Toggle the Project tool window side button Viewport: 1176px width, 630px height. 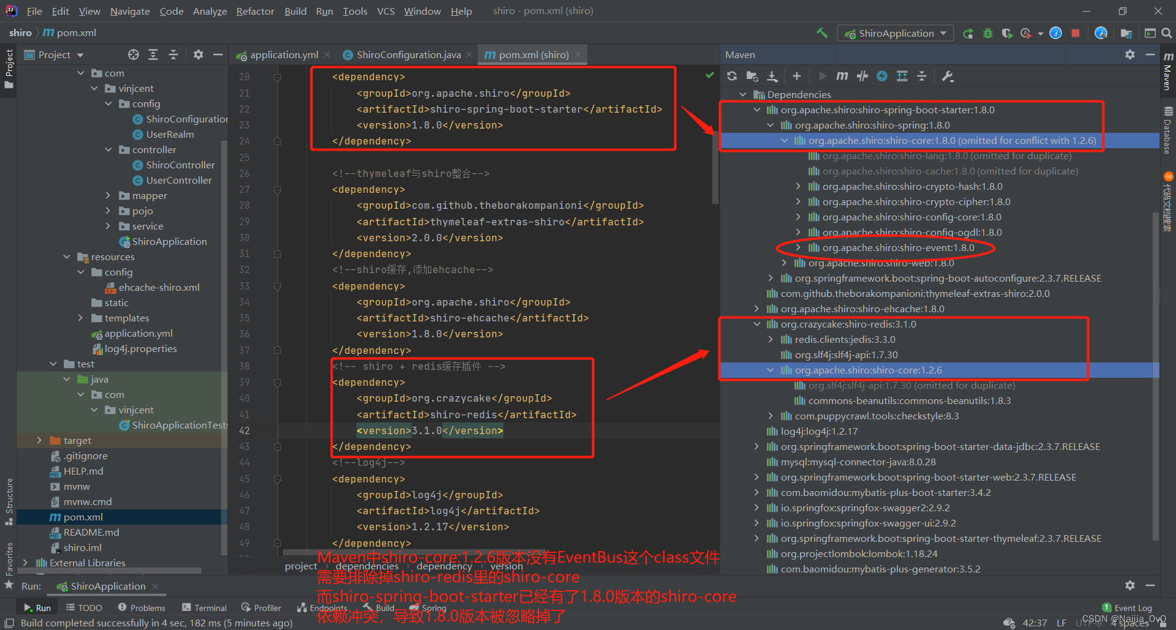(9, 69)
